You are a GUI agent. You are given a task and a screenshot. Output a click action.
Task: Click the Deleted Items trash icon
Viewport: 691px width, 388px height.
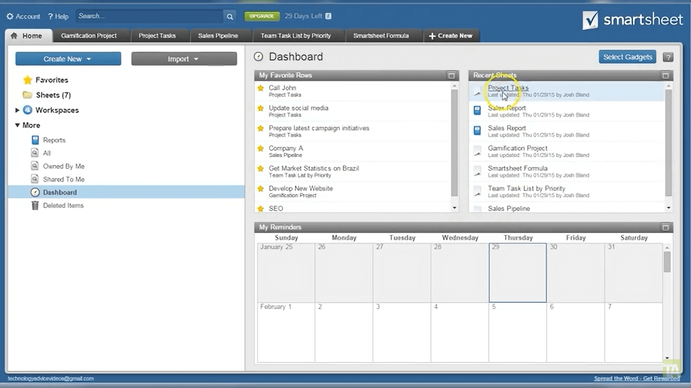click(35, 205)
